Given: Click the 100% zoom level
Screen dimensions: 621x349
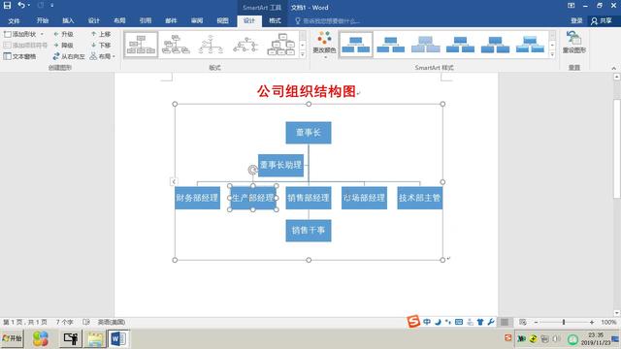Looking at the screenshot, I should click(x=608, y=323).
